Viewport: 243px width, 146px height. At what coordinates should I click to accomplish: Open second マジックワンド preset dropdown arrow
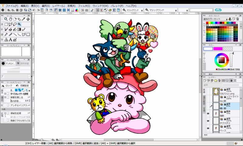(176, 10)
